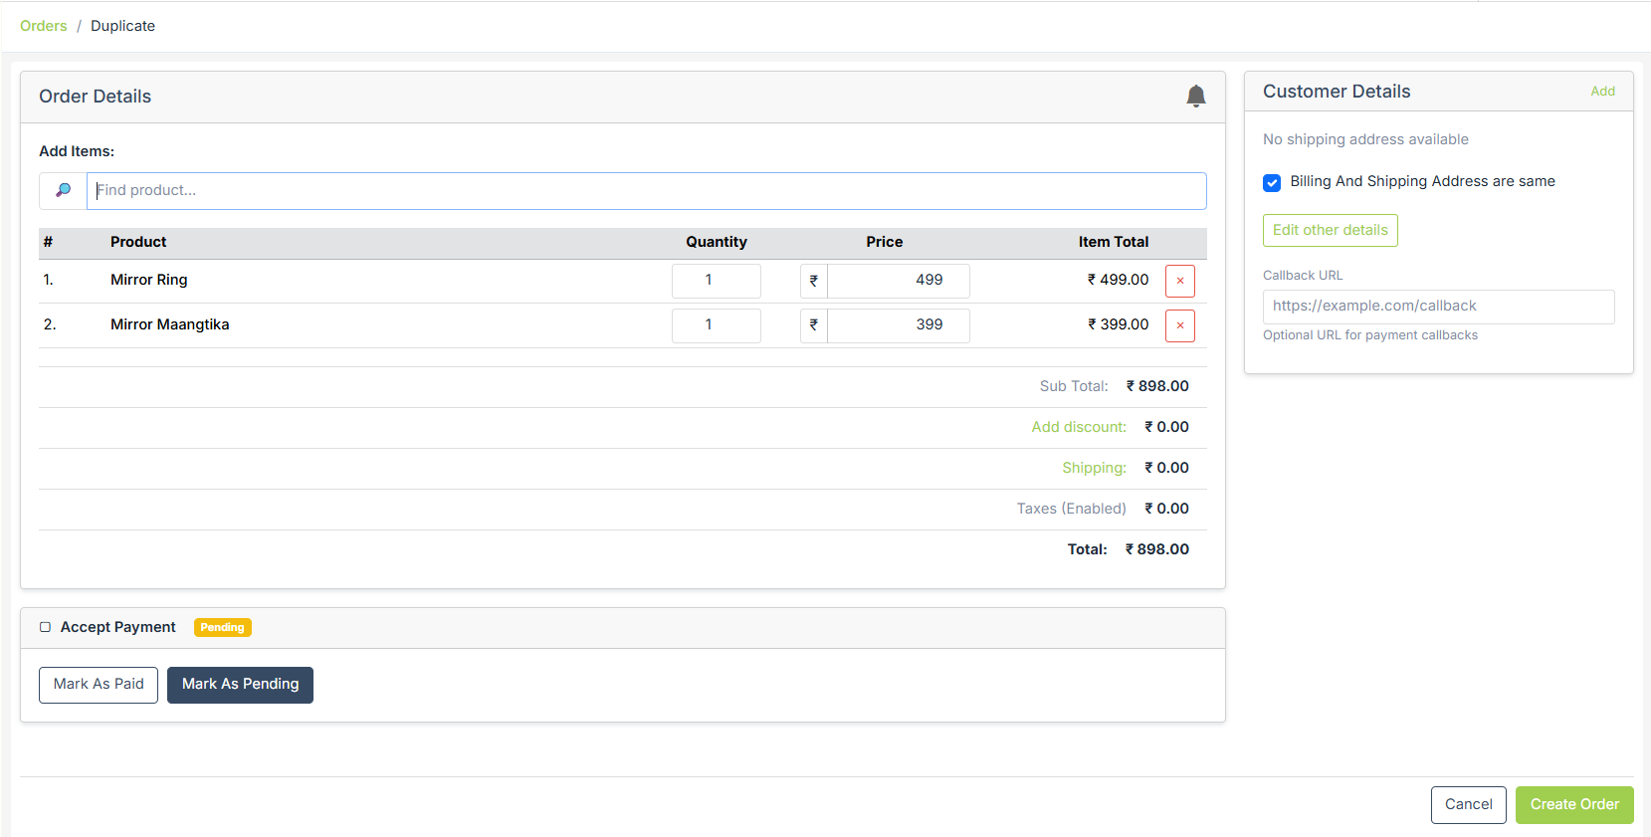Cancel the duplicate order
Viewport: 1651px width, 837px height.
click(1468, 804)
